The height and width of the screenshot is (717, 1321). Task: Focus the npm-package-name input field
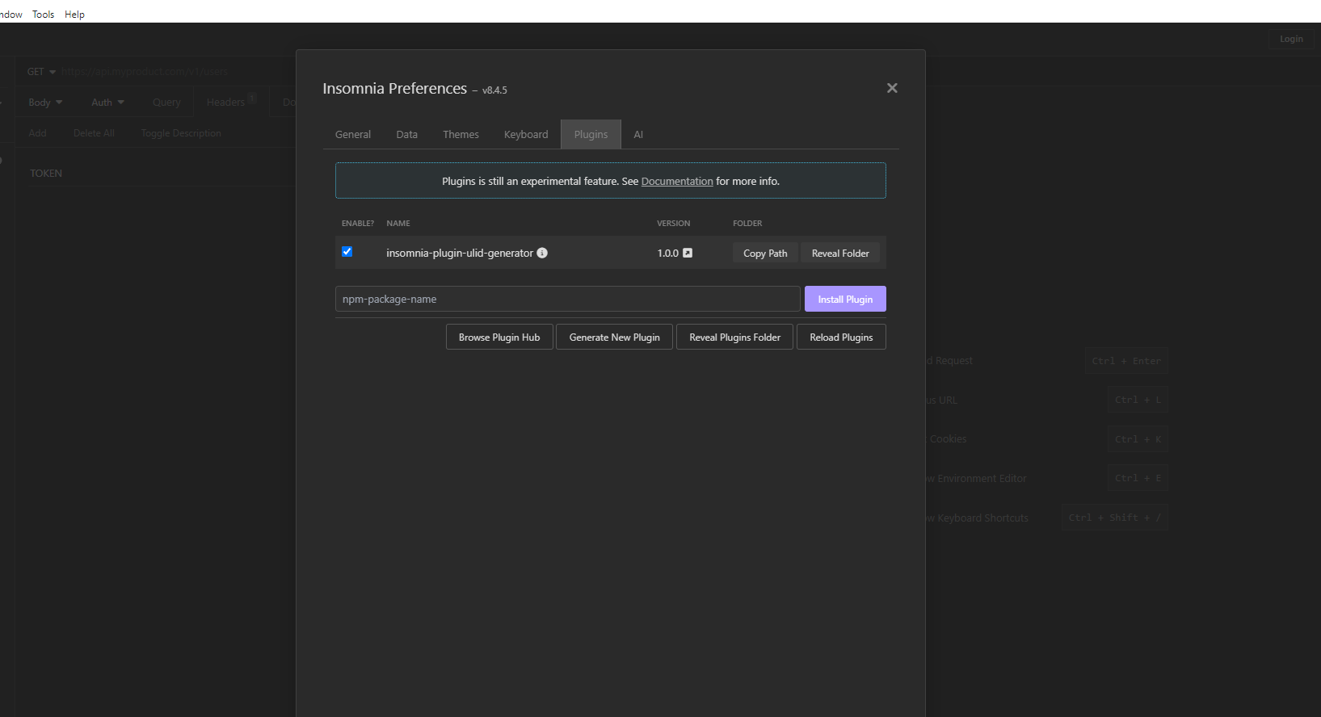click(568, 299)
